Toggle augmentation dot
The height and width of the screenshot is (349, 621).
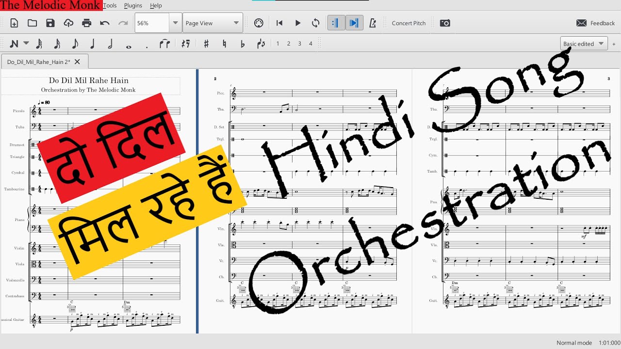tap(147, 47)
